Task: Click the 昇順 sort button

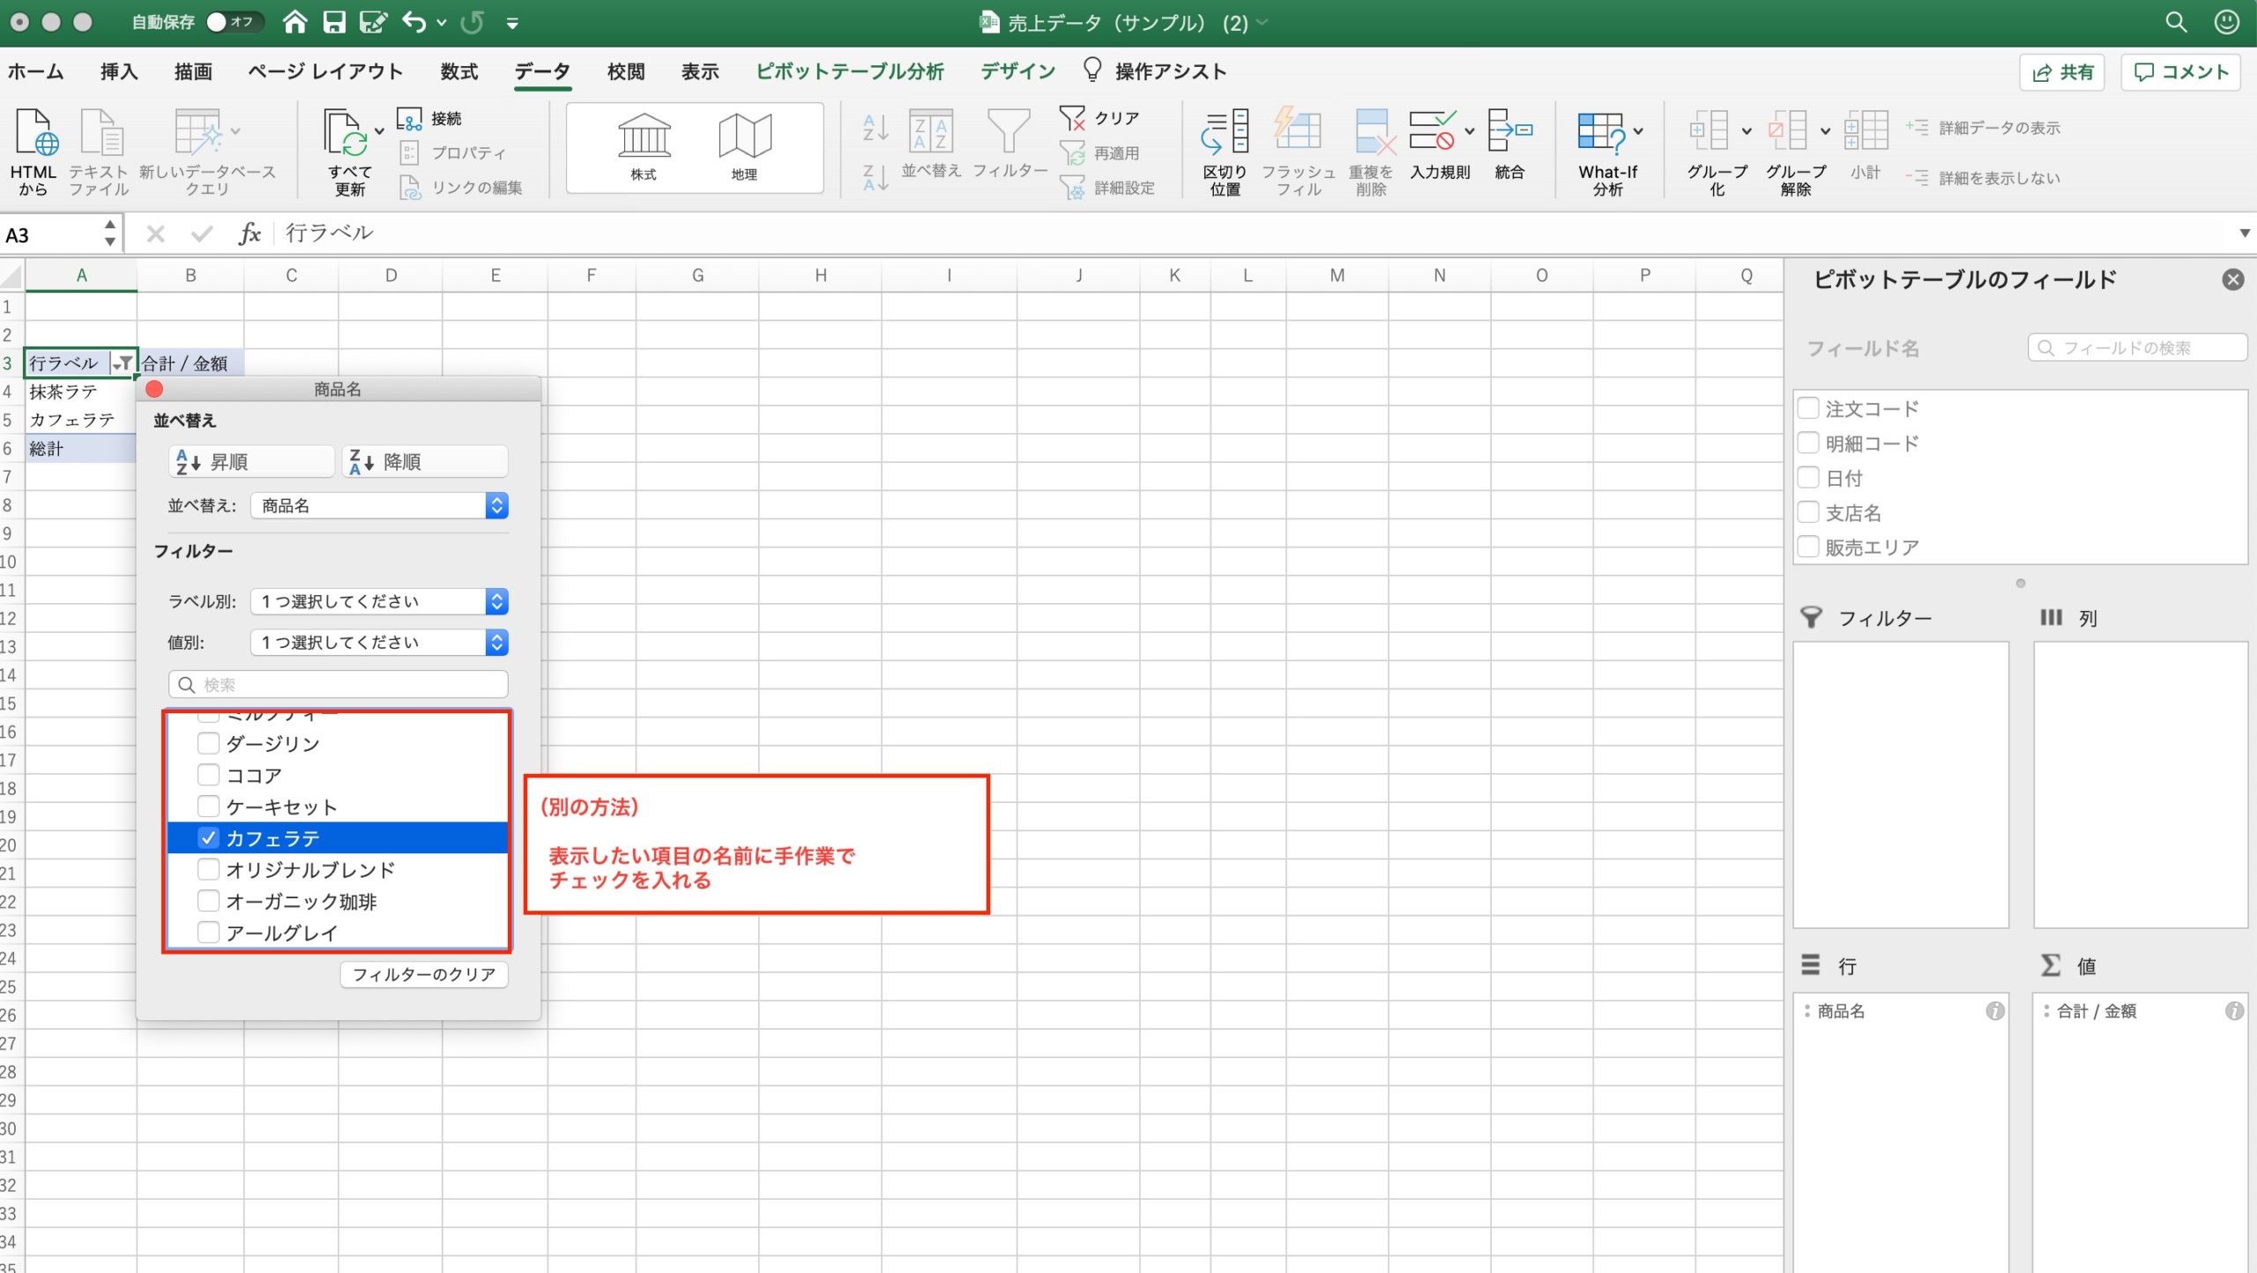Action: pyautogui.click(x=251, y=461)
